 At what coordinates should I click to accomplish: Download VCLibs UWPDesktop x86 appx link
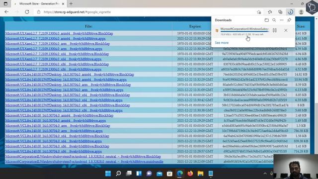[x=64, y=110]
